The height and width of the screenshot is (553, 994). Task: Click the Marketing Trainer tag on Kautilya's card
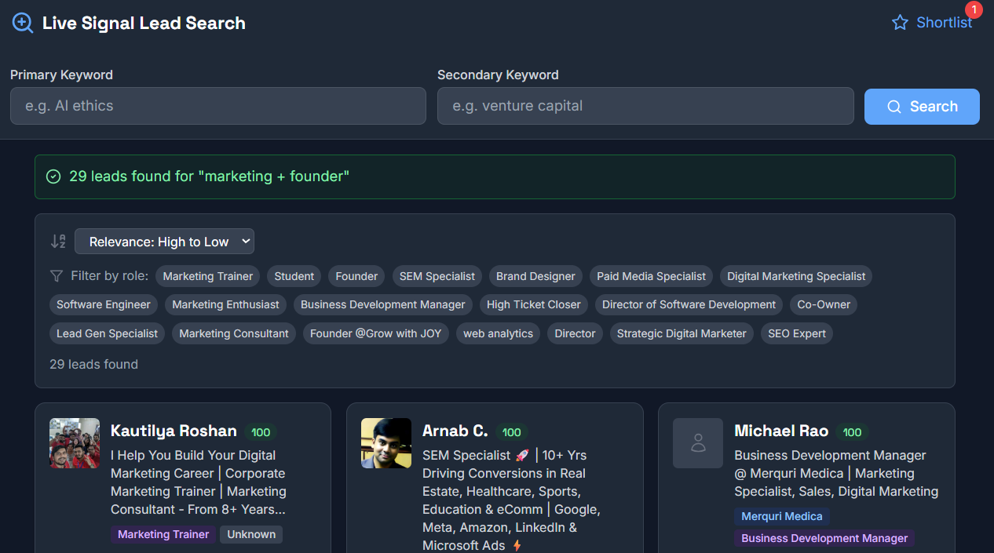click(x=163, y=534)
